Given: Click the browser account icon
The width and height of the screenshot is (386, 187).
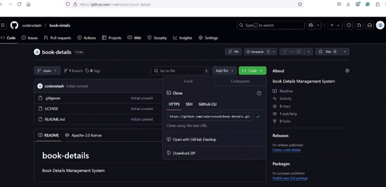Looking at the screenshot, I should pos(358,4).
